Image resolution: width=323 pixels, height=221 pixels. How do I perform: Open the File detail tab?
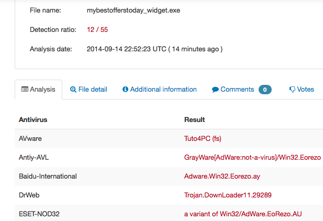point(89,90)
